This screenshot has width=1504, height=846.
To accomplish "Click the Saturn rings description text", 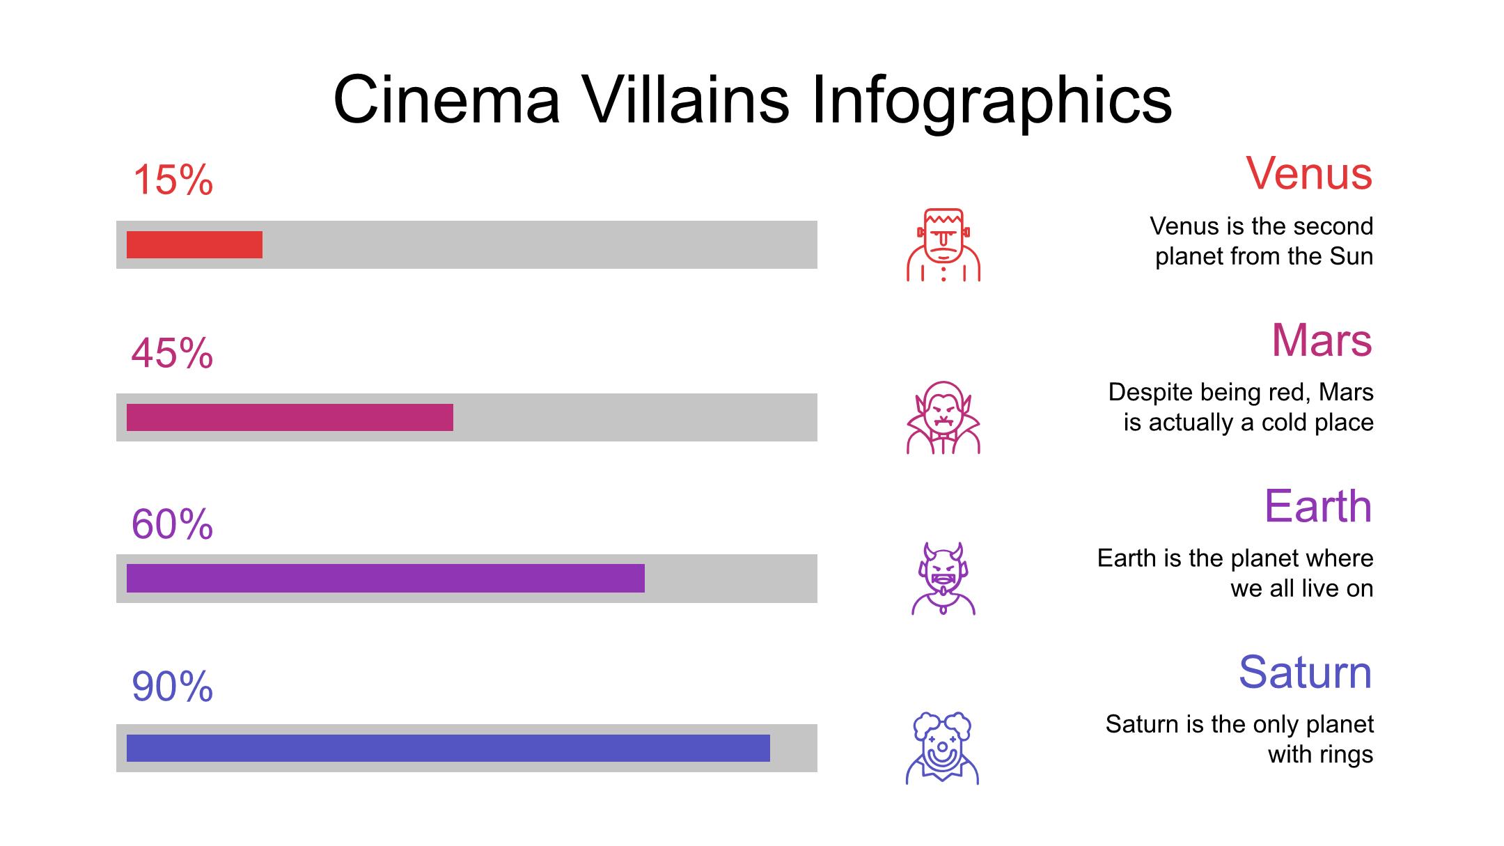I will click(1239, 739).
